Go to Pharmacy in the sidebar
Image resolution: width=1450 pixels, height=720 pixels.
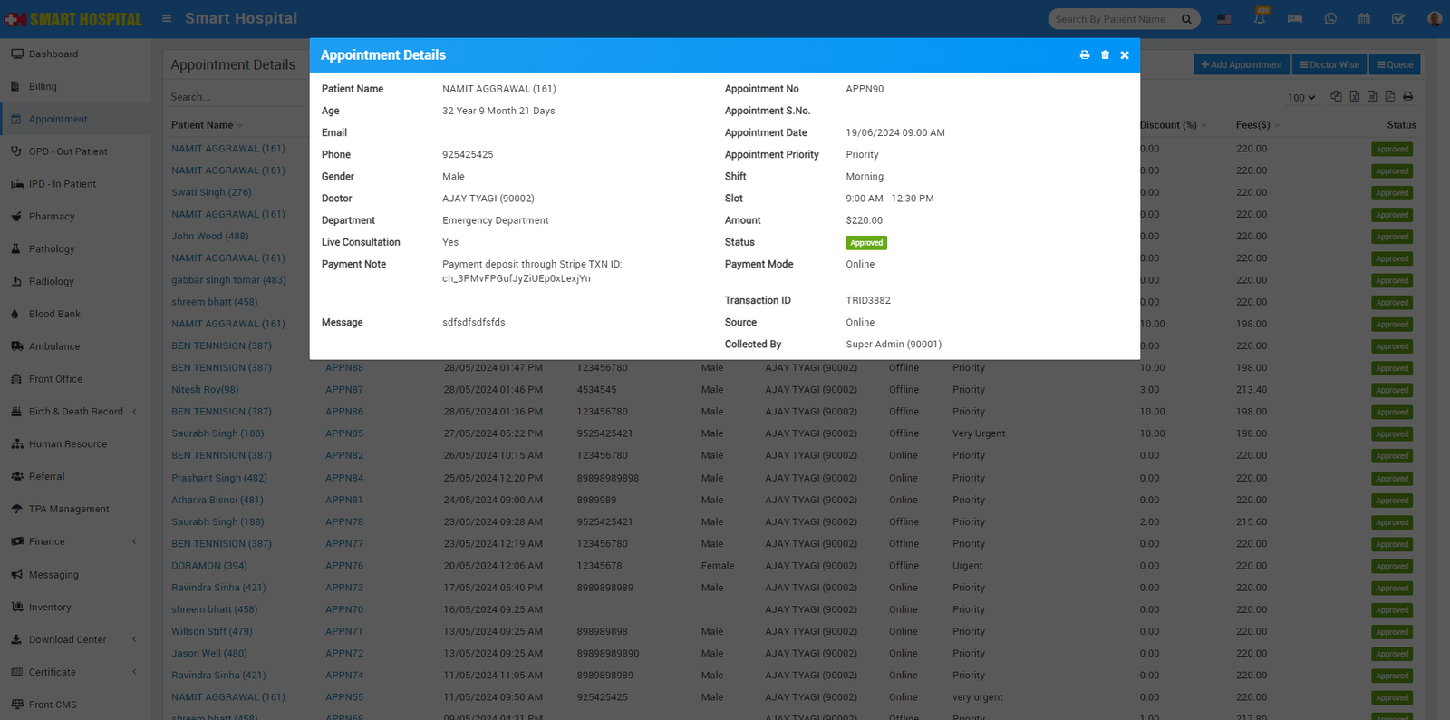click(x=52, y=217)
